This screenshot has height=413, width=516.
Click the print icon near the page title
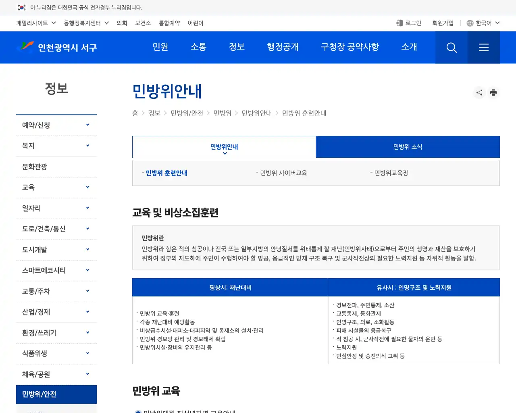click(493, 92)
